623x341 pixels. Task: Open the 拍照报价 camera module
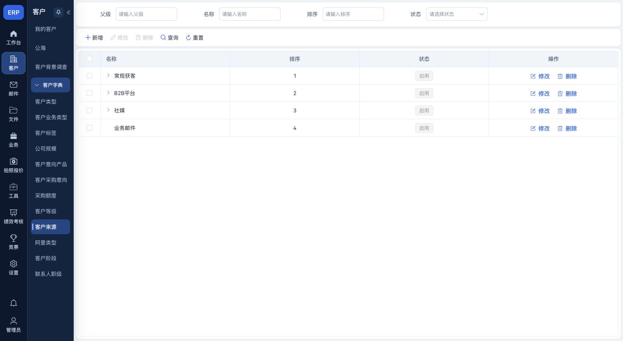point(14,165)
